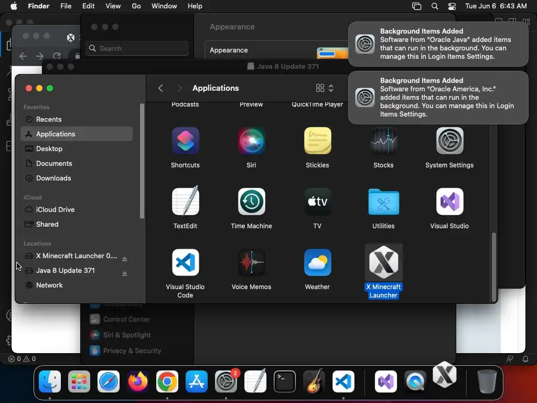Open Visual Studio Code from the Dock
Image resolution: width=537 pixels, height=403 pixels.
[x=343, y=381]
